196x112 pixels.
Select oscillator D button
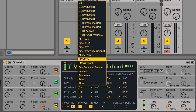coord(56,70)
